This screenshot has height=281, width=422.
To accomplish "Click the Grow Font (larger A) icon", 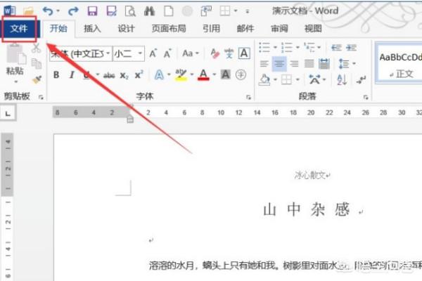I will coord(153,53).
